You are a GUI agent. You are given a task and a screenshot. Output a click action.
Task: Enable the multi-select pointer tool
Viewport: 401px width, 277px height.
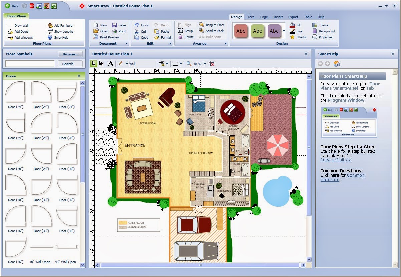click(101, 63)
